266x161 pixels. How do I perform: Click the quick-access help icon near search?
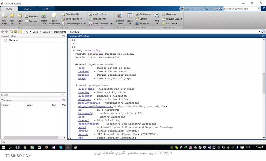220,9
